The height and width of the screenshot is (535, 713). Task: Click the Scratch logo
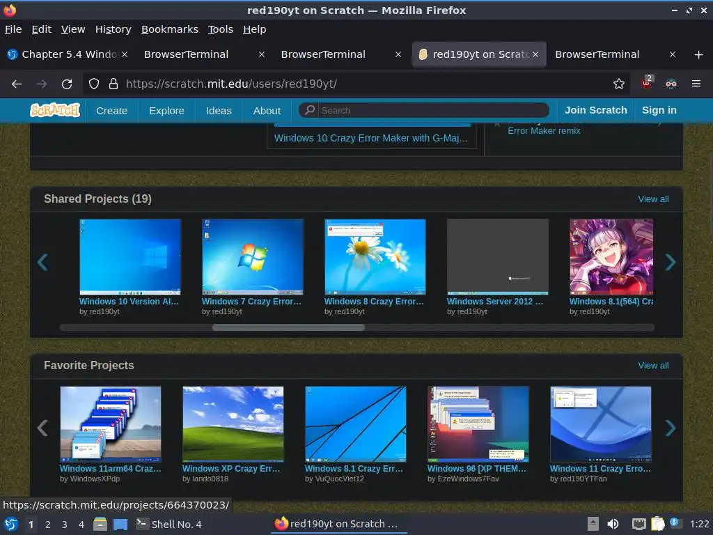coord(55,110)
